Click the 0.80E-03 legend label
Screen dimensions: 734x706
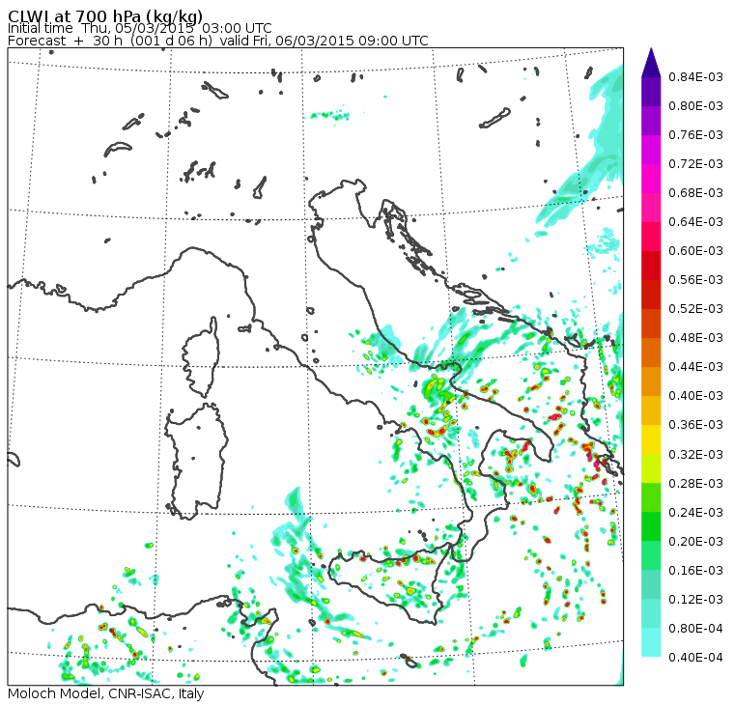(695, 106)
